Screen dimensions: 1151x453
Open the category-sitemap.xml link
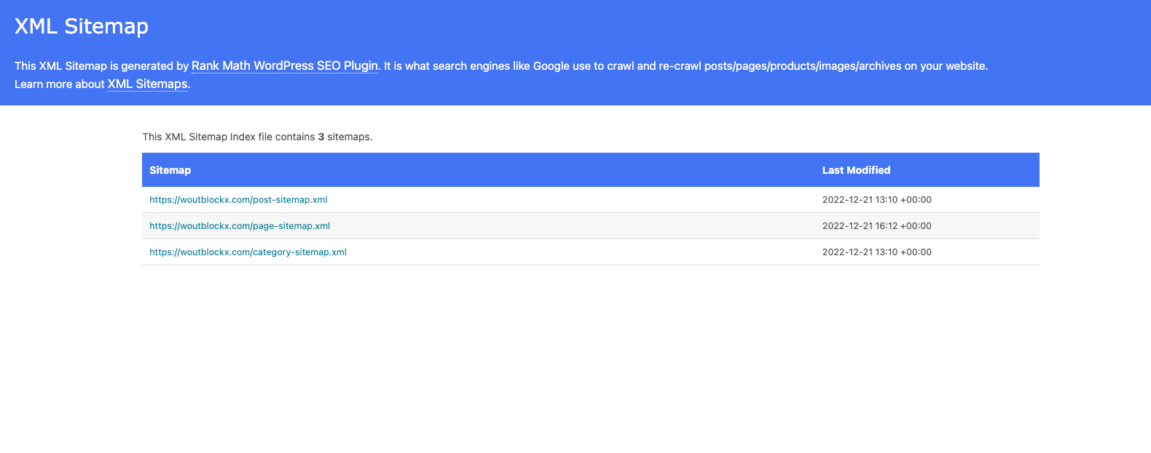point(248,252)
